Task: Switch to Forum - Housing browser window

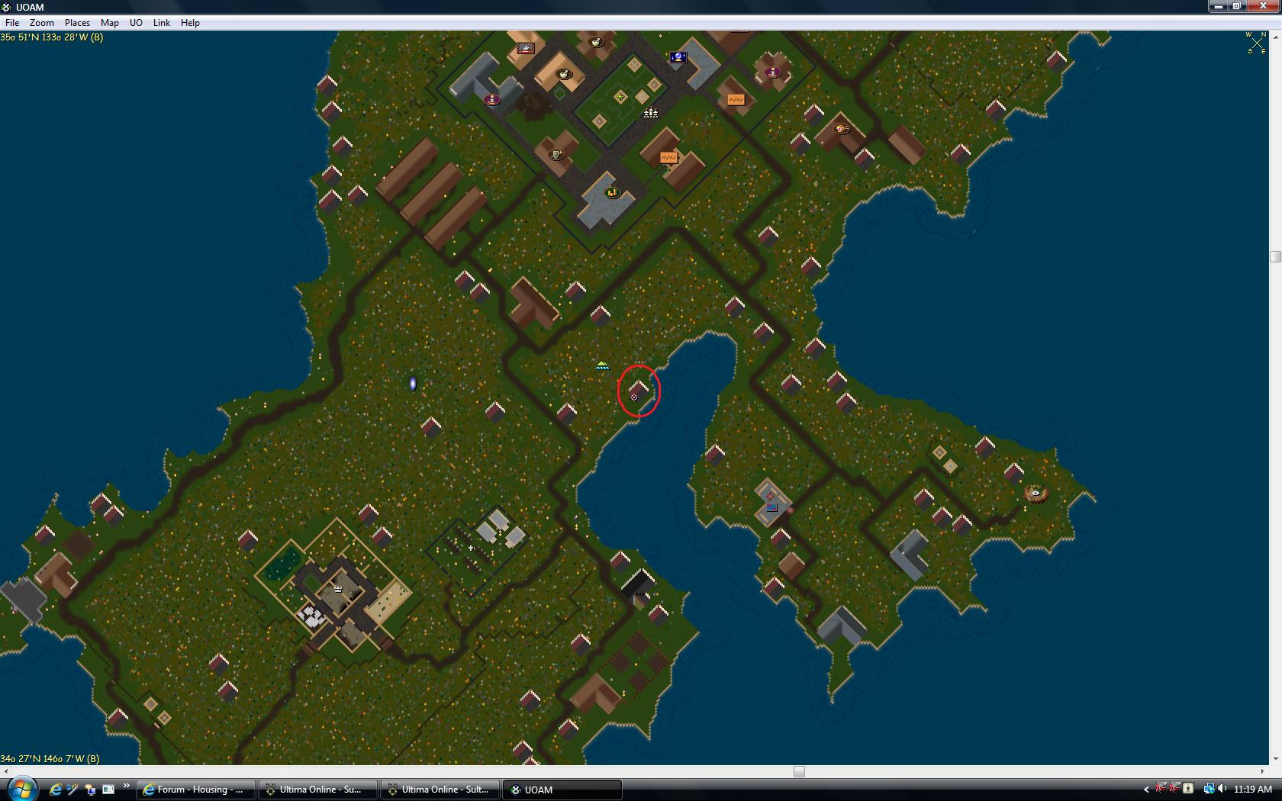Action: [195, 790]
